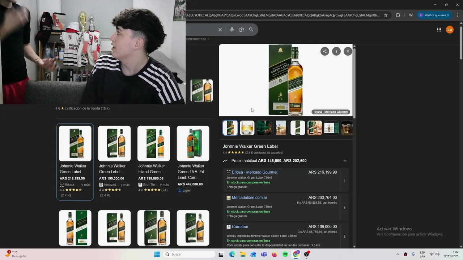Search by image with Google Lens icon
This screenshot has width=463, height=260.
tap(242, 30)
